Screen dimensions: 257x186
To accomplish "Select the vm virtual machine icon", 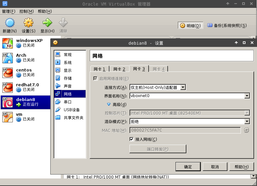I will coord(8,117).
